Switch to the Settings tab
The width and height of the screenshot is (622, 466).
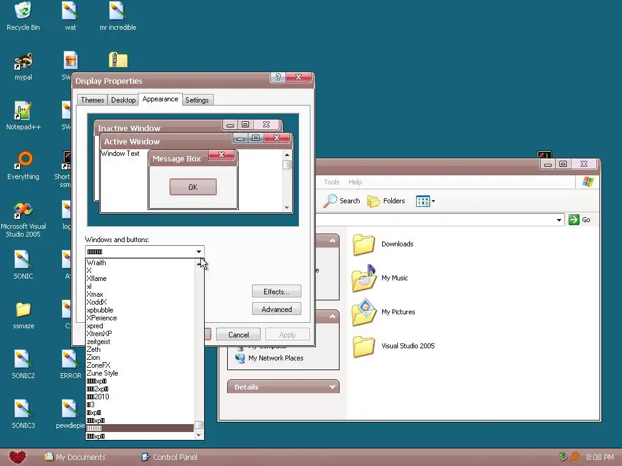[197, 100]
